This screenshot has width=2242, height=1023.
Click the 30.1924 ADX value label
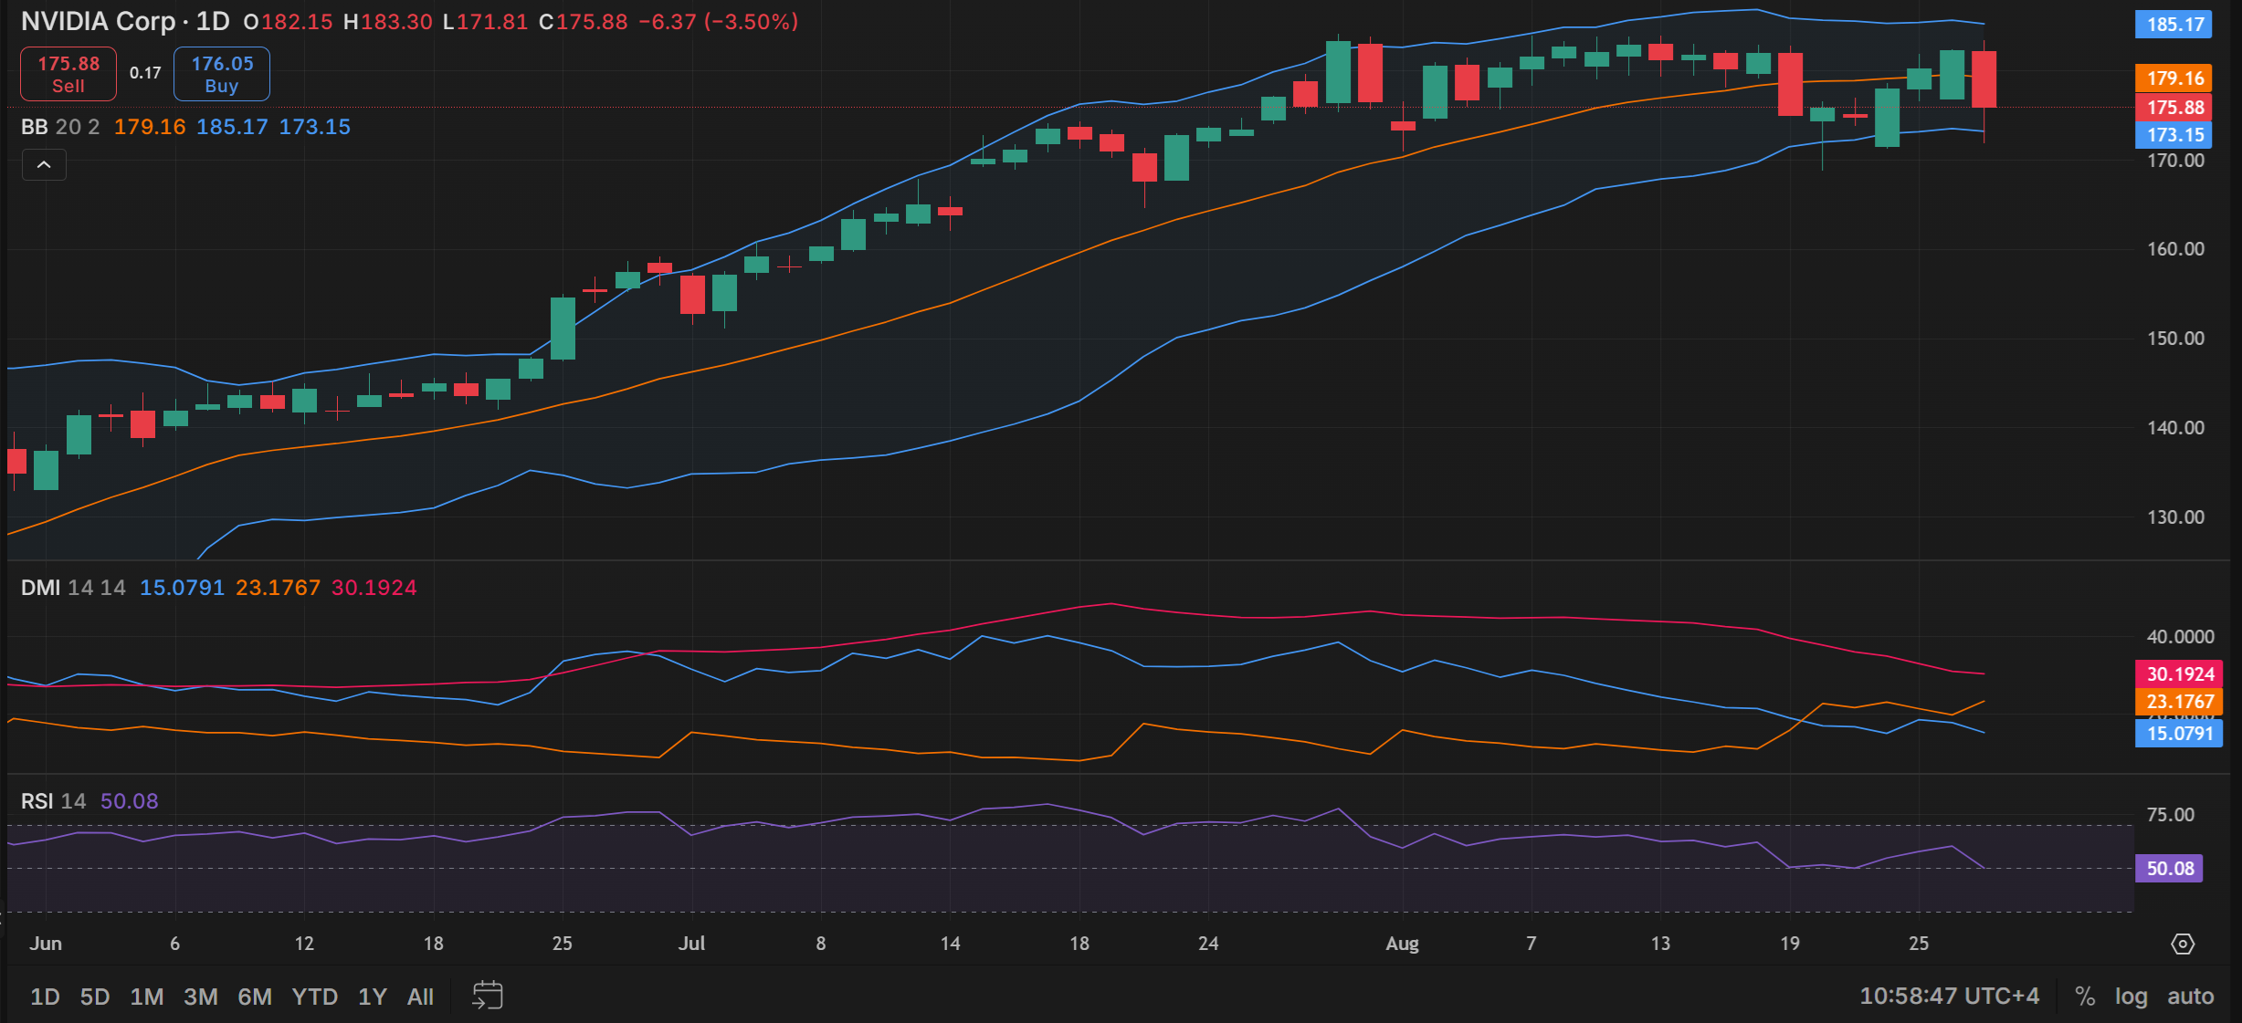[2179, 674]
